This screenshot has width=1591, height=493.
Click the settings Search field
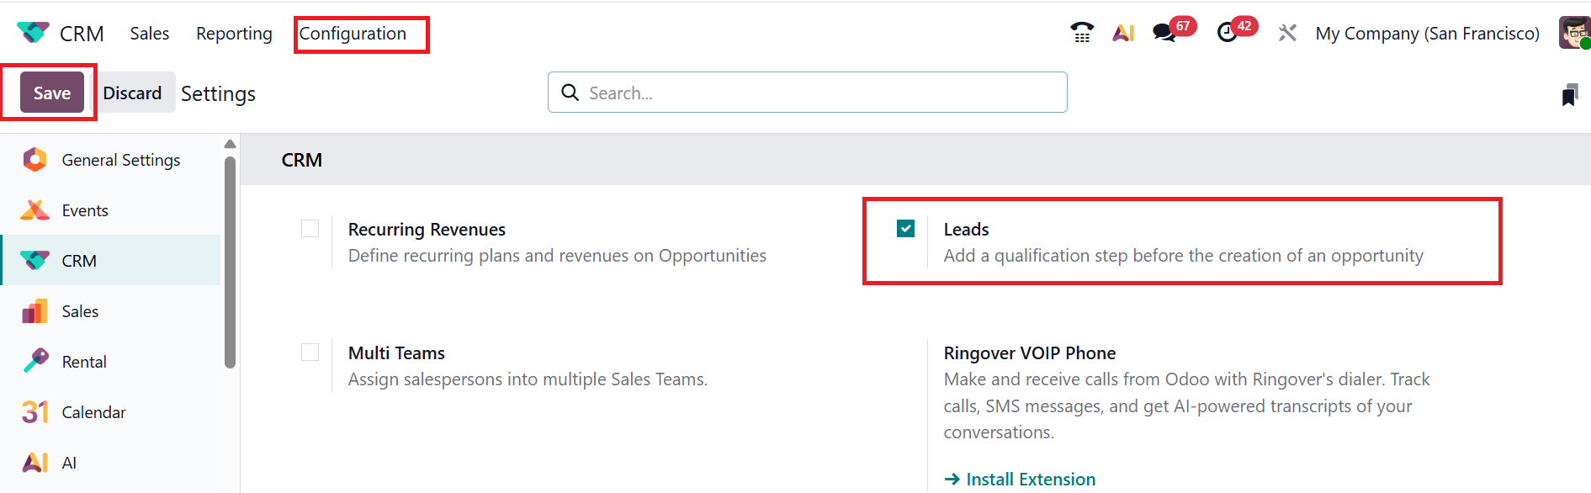(808, 93)
